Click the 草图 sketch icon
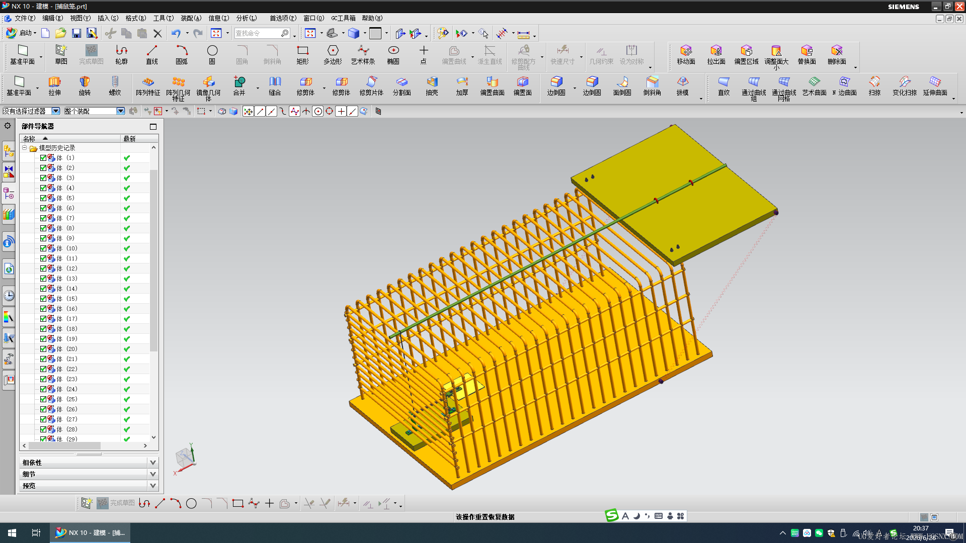The image size is (966, 543). pyautogui.click(x=61, y=55)
